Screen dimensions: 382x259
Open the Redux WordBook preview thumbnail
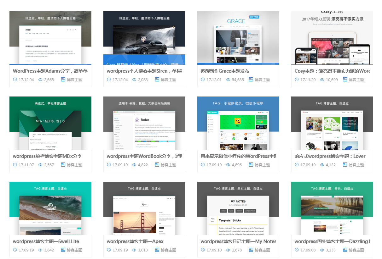[x=144, y=123]
